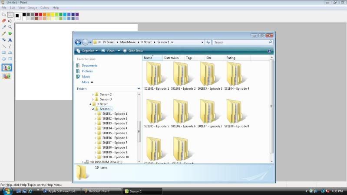This screenshot has width=347, height=195.
Task: Open the Edit menu in Paint
Action: tap(13, 7)
